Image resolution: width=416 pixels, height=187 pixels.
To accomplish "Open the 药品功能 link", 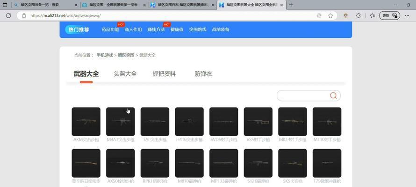I will 110,29.
